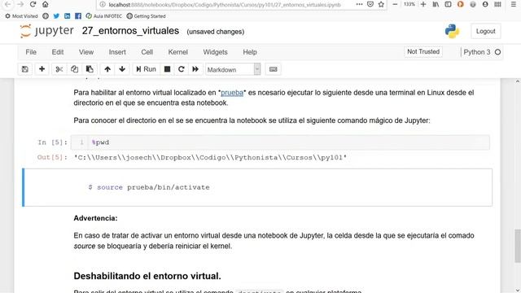Open the LinkedIn bookmark
The image size is (521, 293).
[67, 16]
